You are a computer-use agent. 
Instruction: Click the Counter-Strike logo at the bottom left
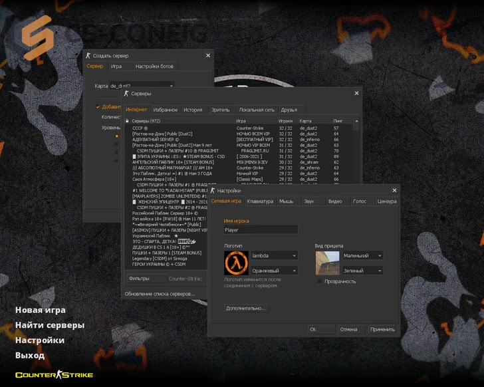click(55, 375)
